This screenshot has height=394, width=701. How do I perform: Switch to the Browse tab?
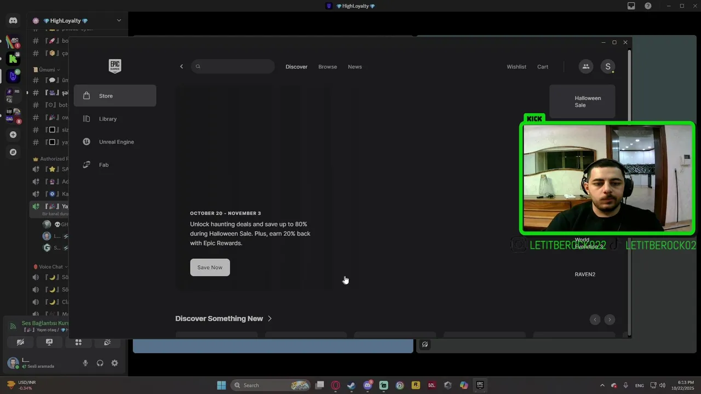[x=327, y=67]
